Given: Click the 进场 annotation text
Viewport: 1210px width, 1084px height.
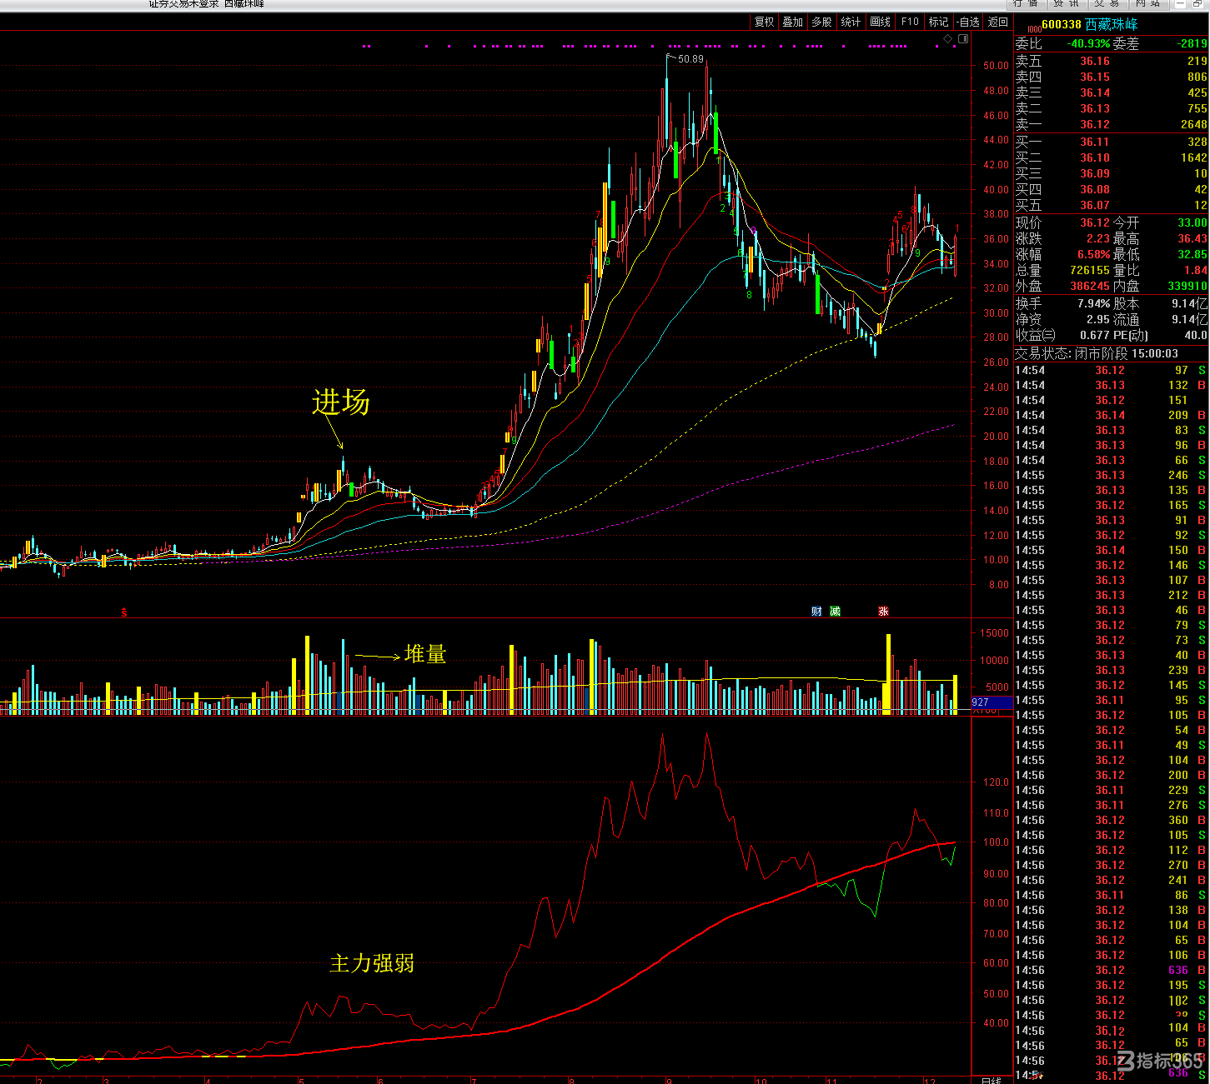Looking at the screenshot, I should click(x=341, y=402).
